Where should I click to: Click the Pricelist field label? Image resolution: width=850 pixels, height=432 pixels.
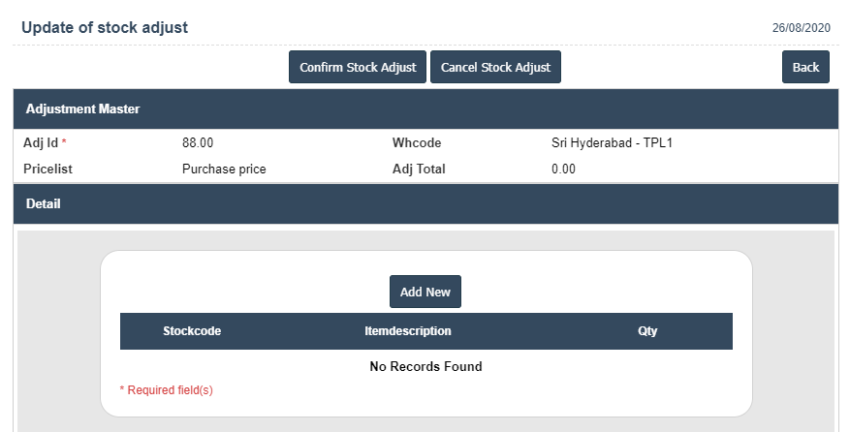click(x=48, y=169)
